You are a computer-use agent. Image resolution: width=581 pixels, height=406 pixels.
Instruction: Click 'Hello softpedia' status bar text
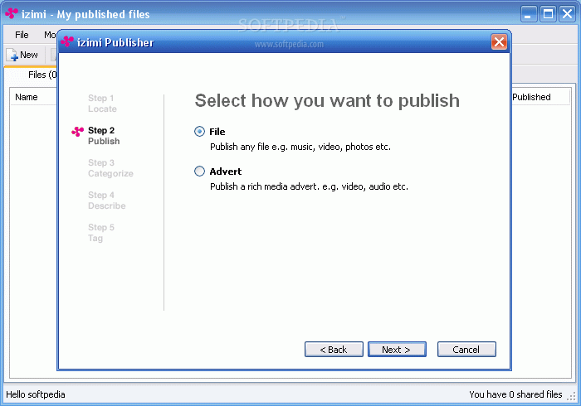pos(36,394)
